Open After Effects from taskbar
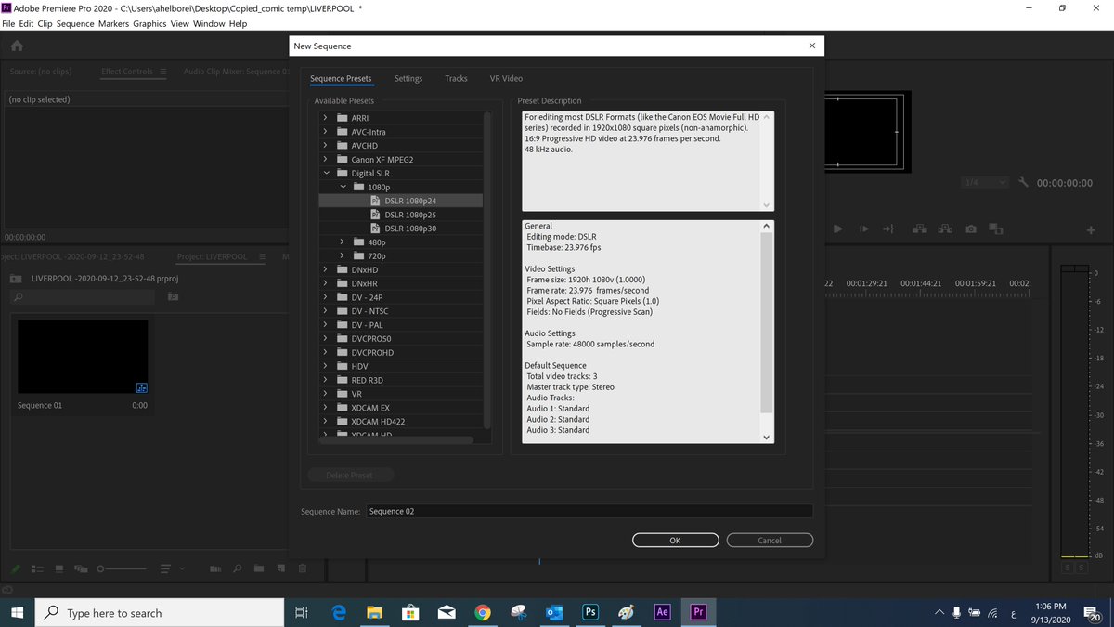 [662, 612]
